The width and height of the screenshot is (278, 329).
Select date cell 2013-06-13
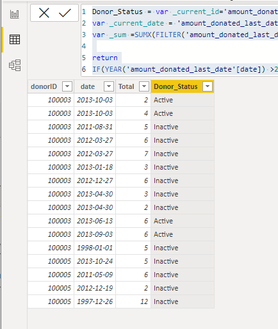click(x=95, y=221)
